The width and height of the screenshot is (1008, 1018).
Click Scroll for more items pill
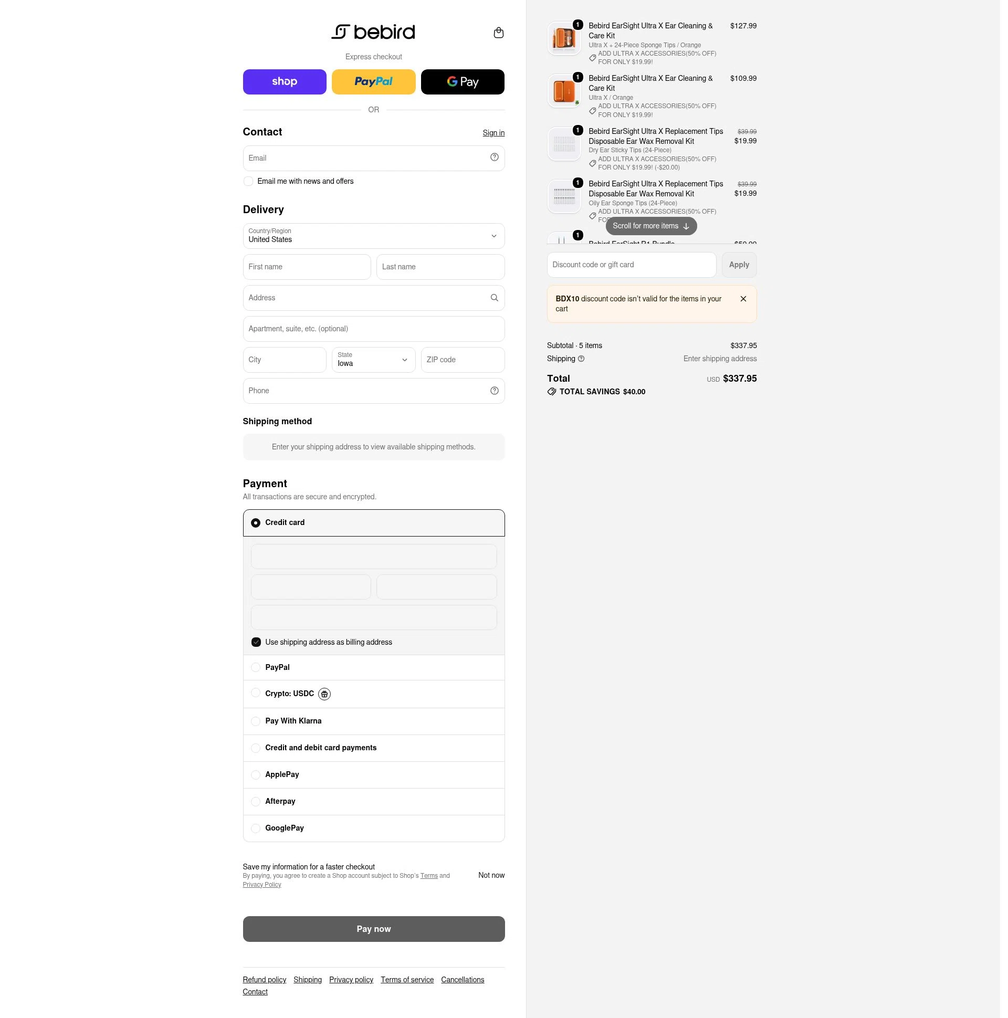point(651,226)
